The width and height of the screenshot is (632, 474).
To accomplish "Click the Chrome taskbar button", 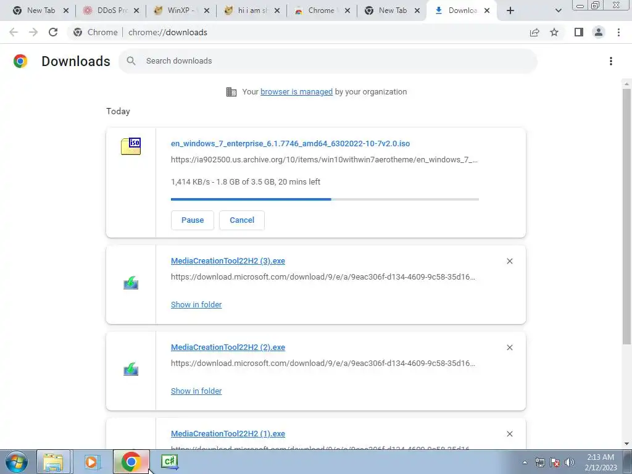I will click(131, 462).
